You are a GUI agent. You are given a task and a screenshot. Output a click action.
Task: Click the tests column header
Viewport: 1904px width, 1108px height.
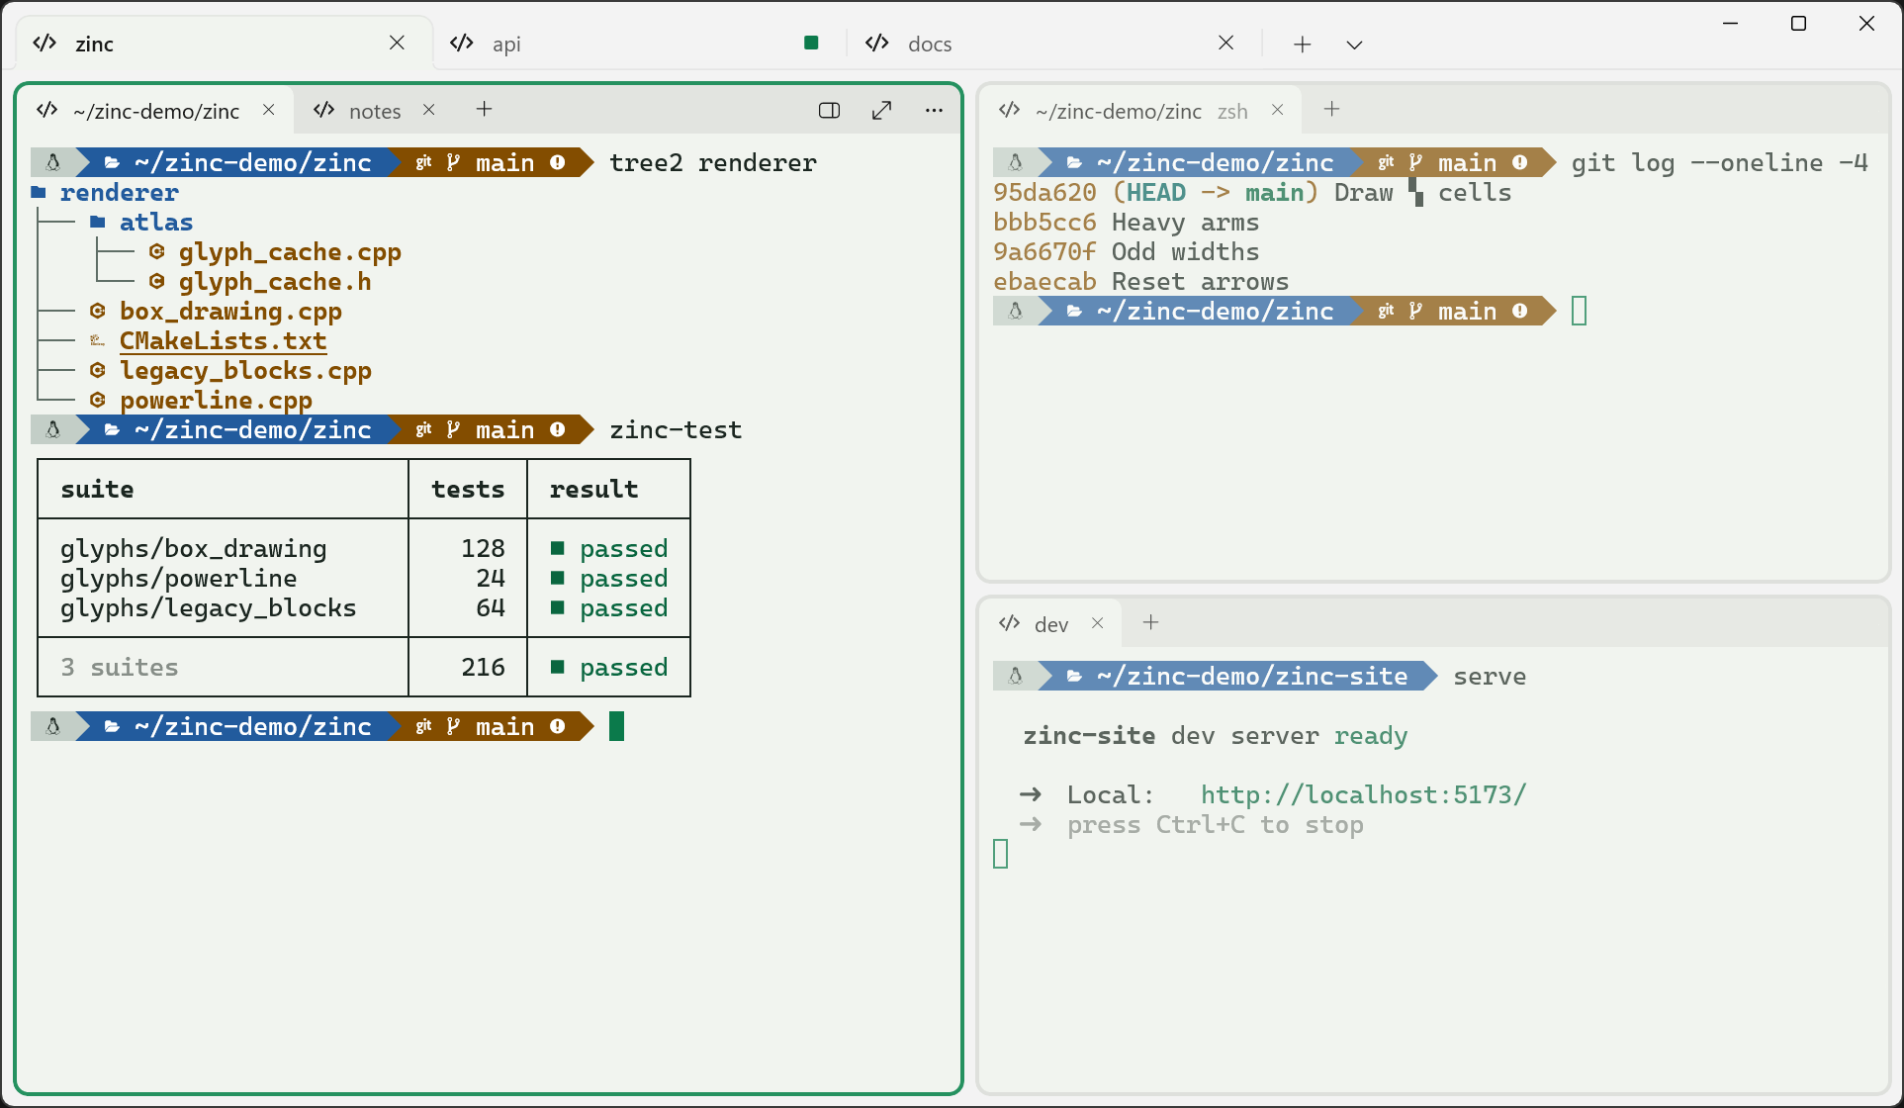[x=468, y=490]
